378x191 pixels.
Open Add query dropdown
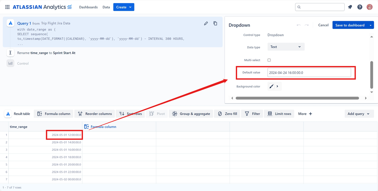(359, 114)
